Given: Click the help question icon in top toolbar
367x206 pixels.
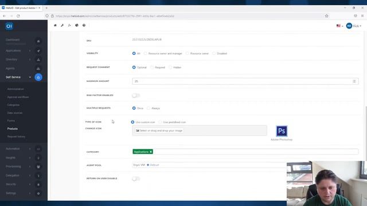Looking at the screenshot, I should 84,25.
